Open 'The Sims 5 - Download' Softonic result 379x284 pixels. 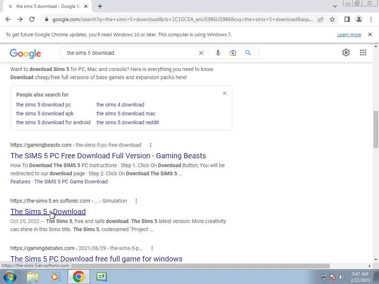click(48, 212)
